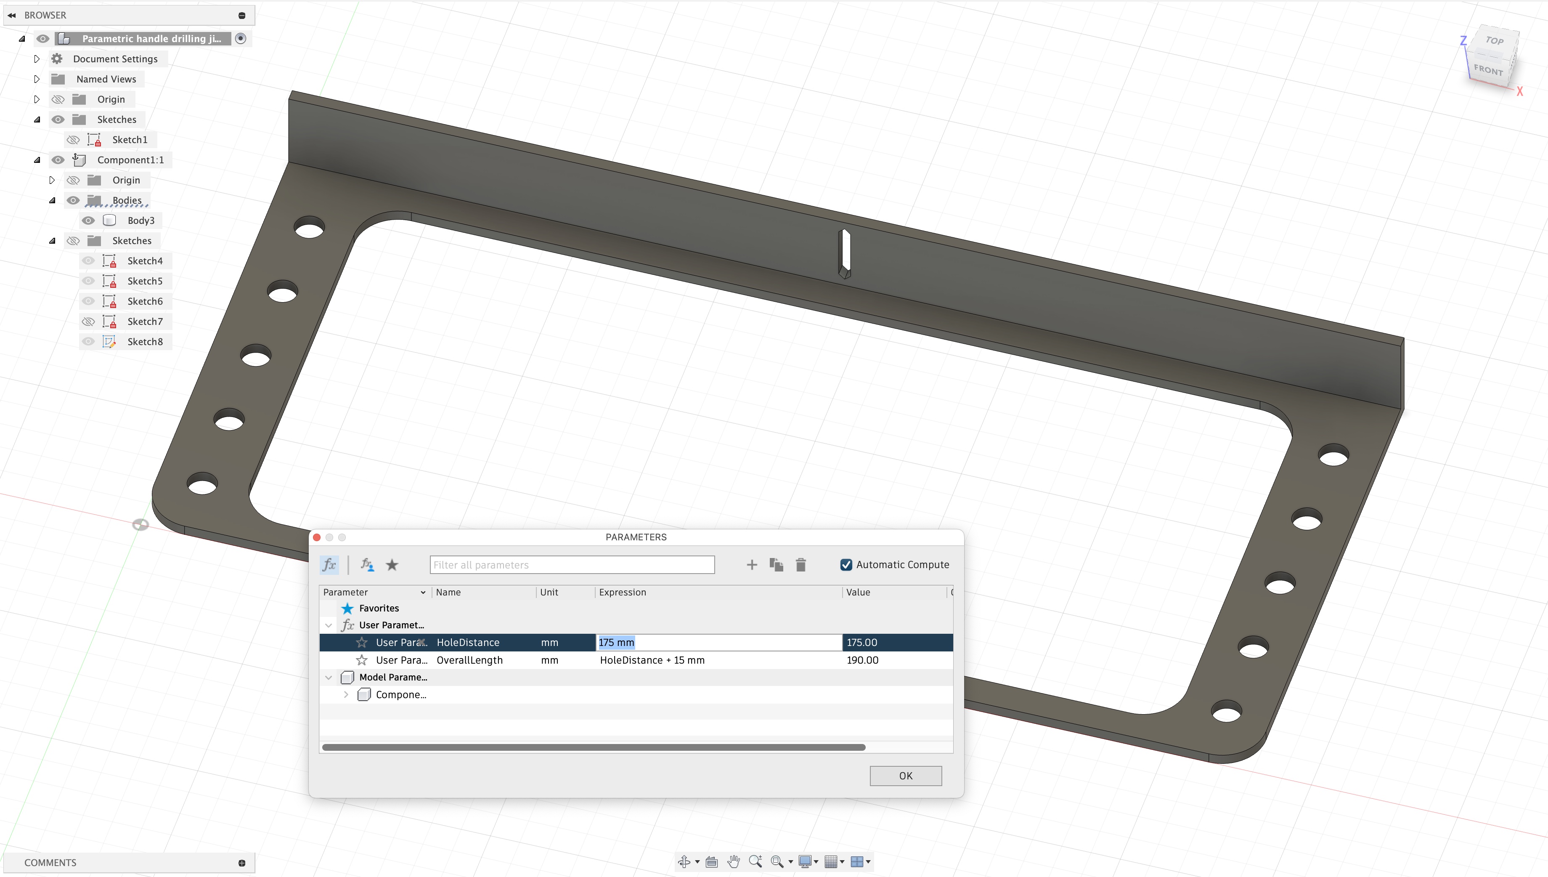The height and width of the screenshot is (877, 1548).
Task: Add a new user parameter with plus icon
Action: pyautogui.click(x=751, y=564)
